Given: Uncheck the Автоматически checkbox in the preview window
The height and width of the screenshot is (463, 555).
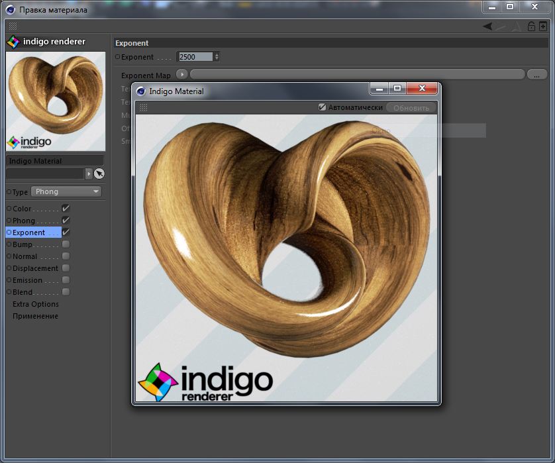Looking at the screenshot, I should 322,107.
